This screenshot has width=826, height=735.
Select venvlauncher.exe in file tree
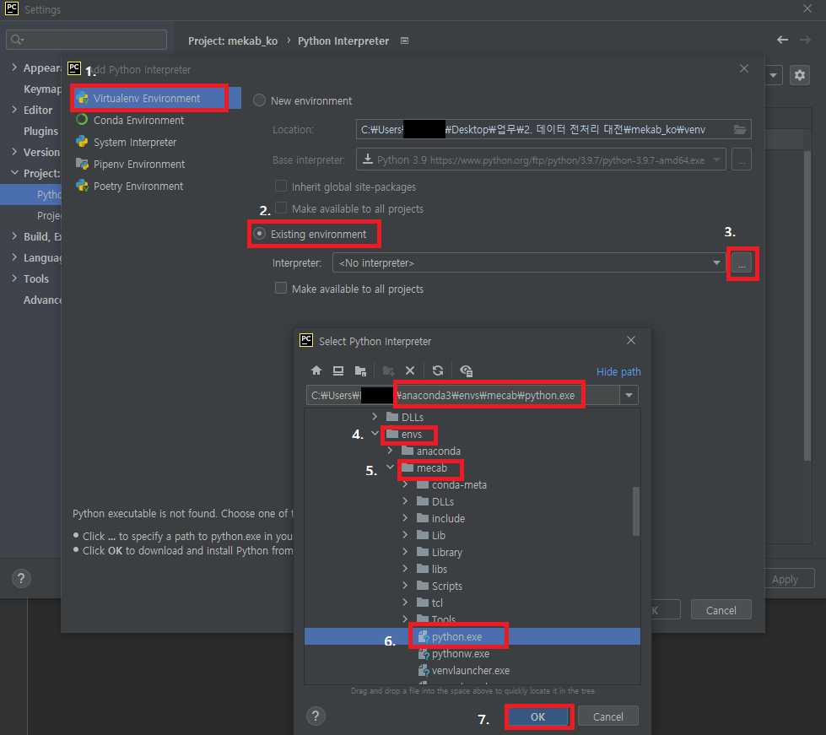(x=472, y=671)
